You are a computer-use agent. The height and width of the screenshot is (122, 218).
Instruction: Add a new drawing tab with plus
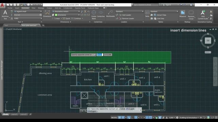click(x=43, y=25)
